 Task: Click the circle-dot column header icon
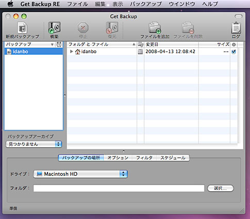tap(234, 45)
